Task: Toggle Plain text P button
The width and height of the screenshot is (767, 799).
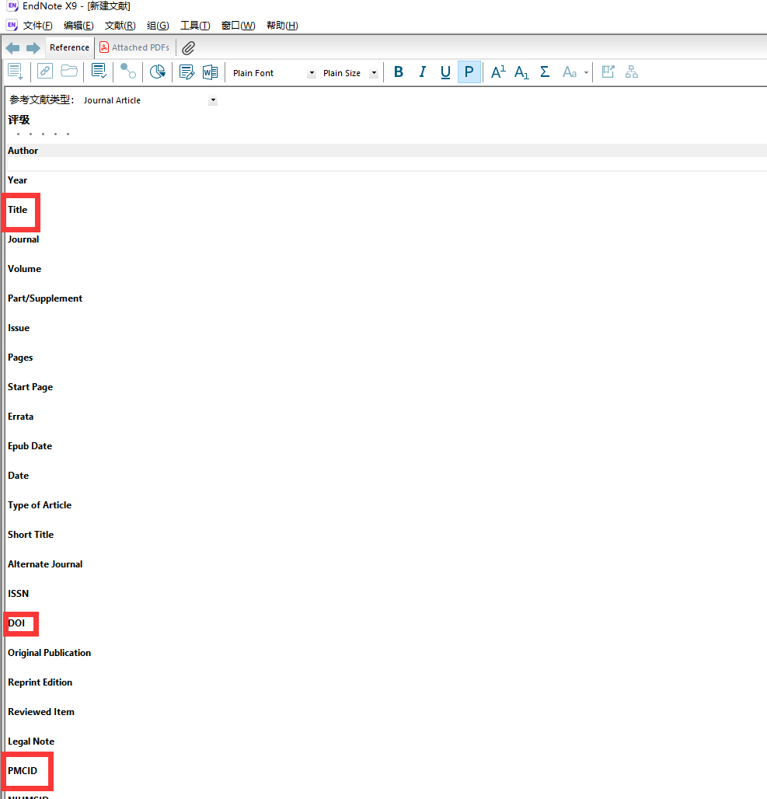Action: (x=469, y=72)
